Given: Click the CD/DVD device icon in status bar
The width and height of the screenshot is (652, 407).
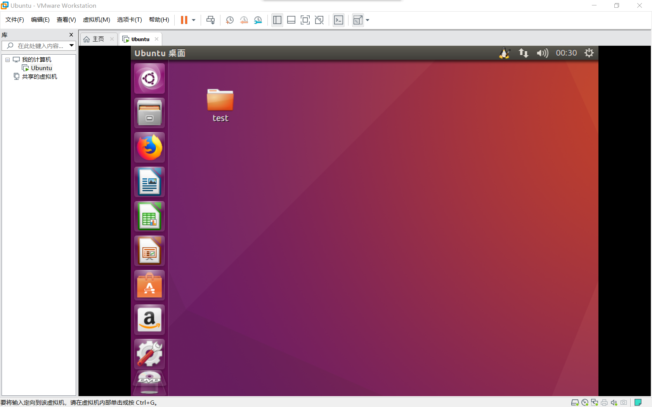Looking at the screenshot, I should point(584,402).
